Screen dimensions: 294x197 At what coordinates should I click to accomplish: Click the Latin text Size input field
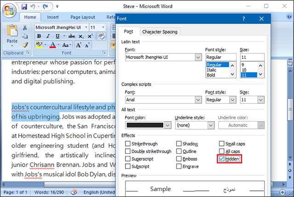point(252,57)
